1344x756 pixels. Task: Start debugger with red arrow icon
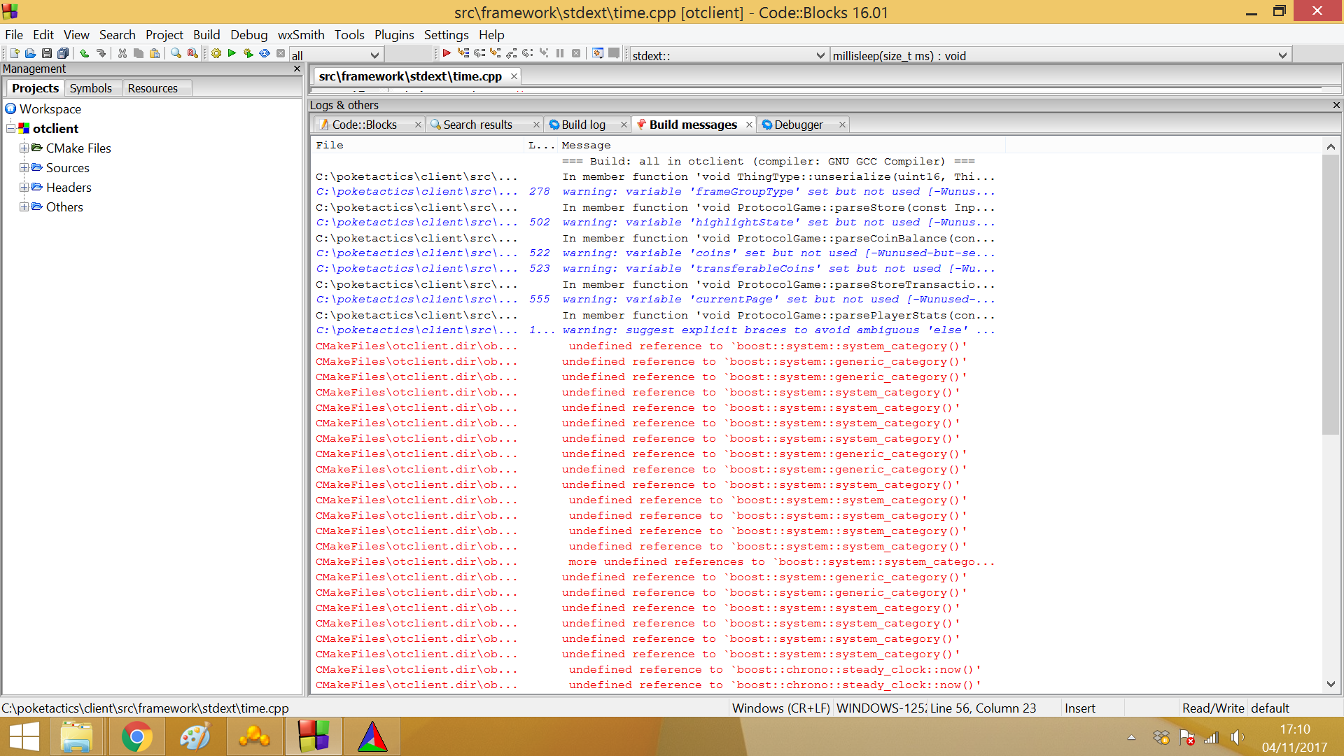pos(447,53)
